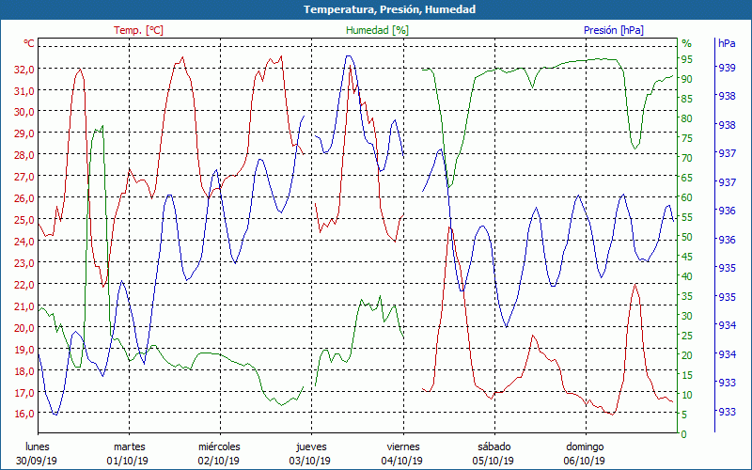Click the '23,0' temperature axis value
The image size is (752, 470).
(x=24, y=263)
